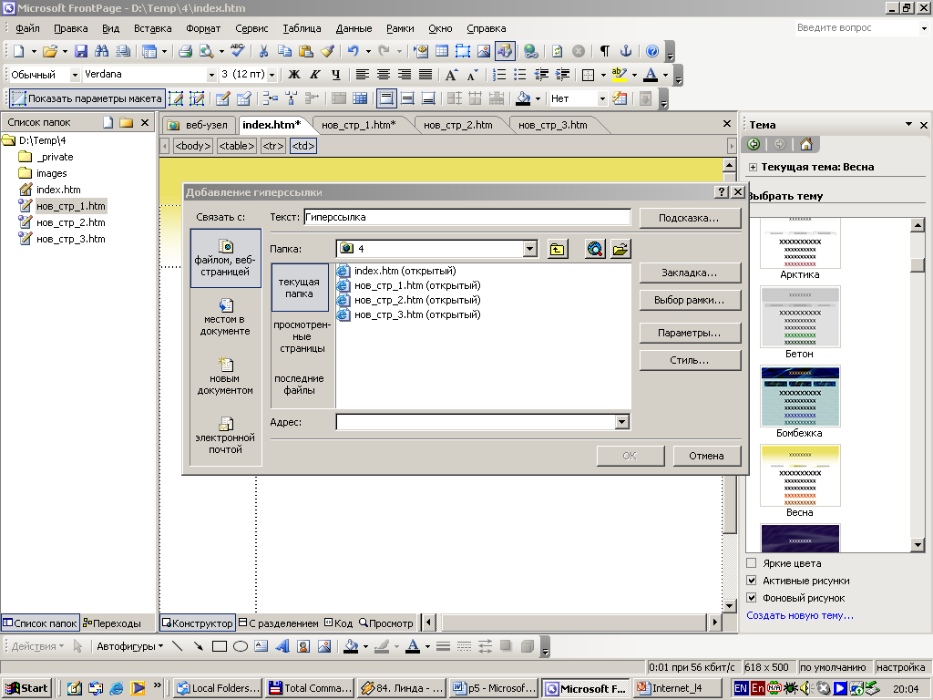The image size is (933, 700).
Task: Click the Insert Table icon in toolbar
Action: click(442, 51)
